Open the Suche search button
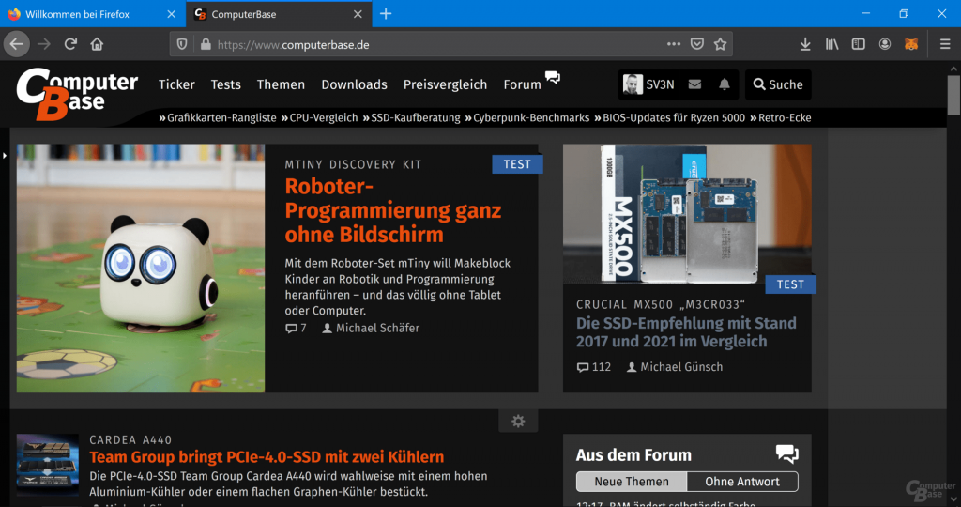This screenshot has width=961, height=507. click(x=778, y=84)
